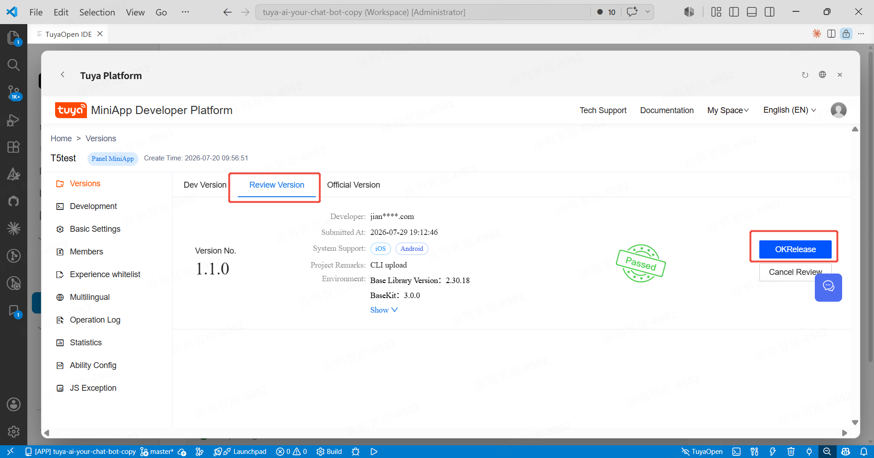Click the Copilot hexagon icon in title bar
This screenshot has height=458, width=874.
pos(689,12)
